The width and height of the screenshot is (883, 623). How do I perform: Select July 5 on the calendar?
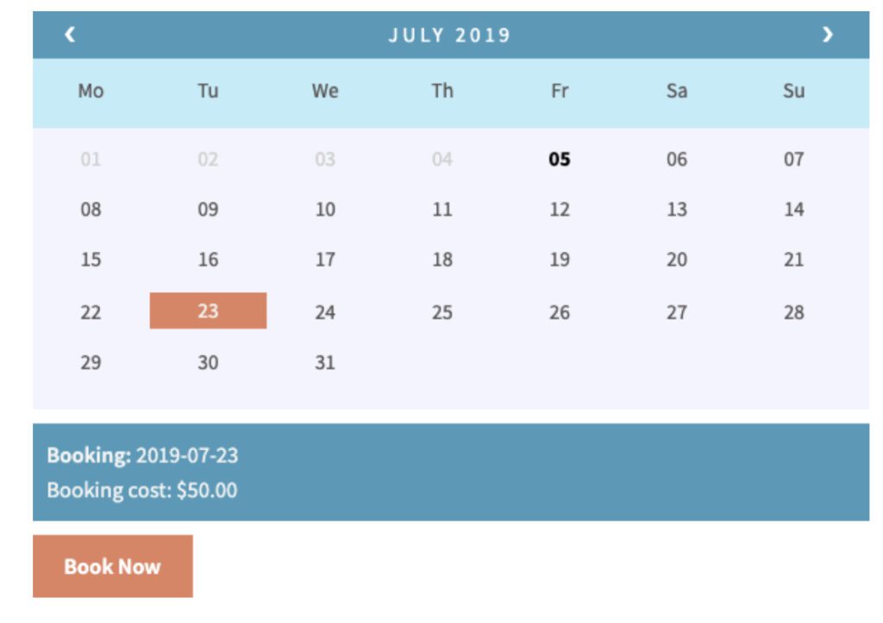(x=560, y=159)
